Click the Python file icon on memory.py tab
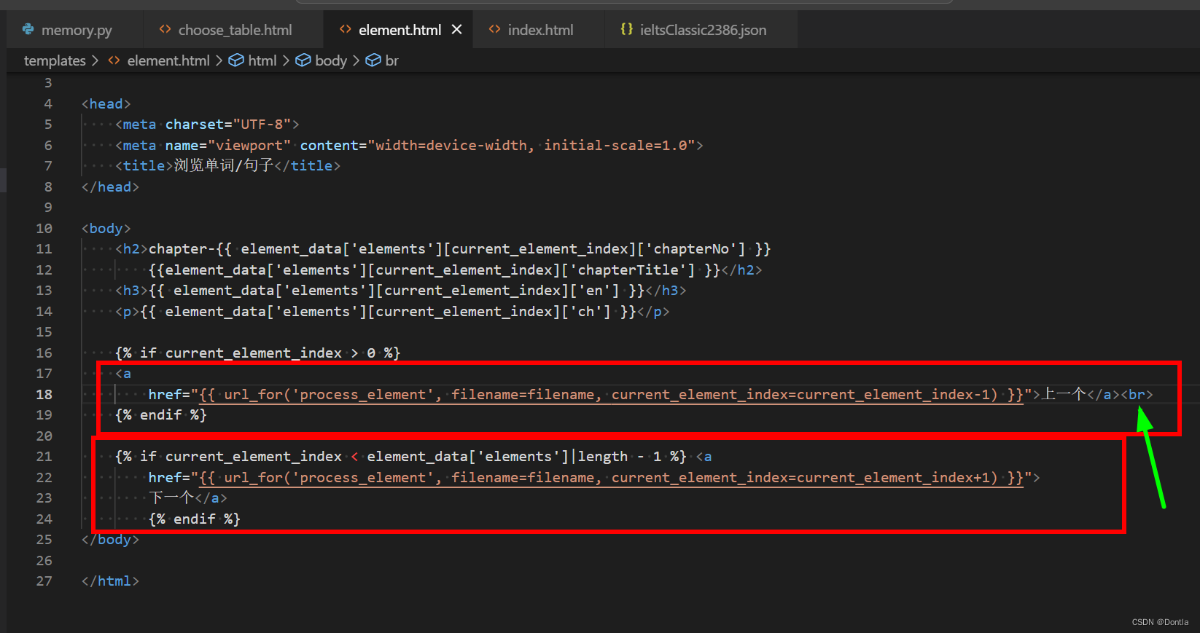Viewport: 1200px width, 633px height. (x=28, y=29)
